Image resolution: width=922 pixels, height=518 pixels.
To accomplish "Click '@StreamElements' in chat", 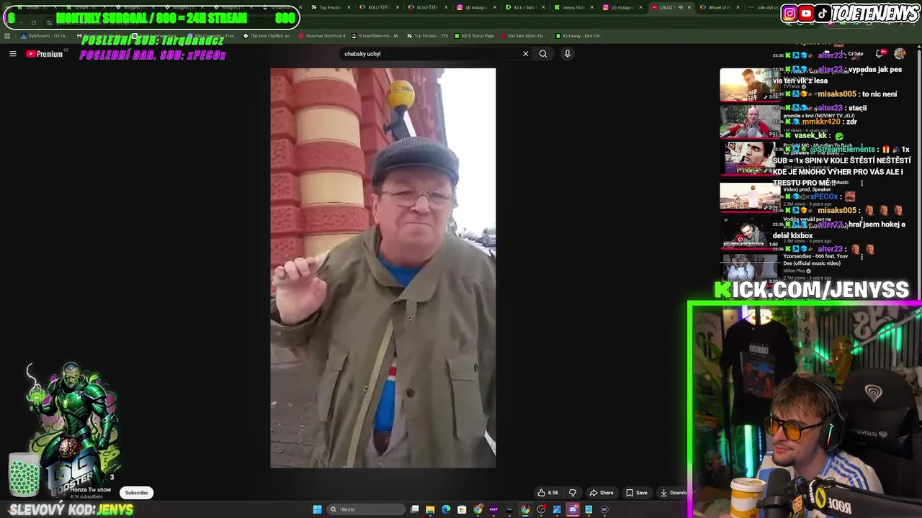I will 843,150.
